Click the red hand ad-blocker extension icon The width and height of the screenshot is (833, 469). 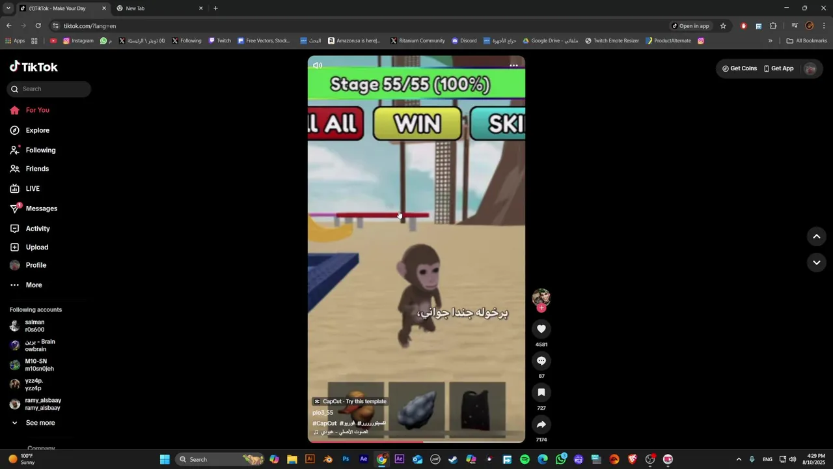(743, 26)
